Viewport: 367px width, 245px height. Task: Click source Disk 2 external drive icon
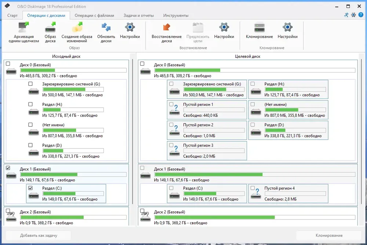coord(11,216)
